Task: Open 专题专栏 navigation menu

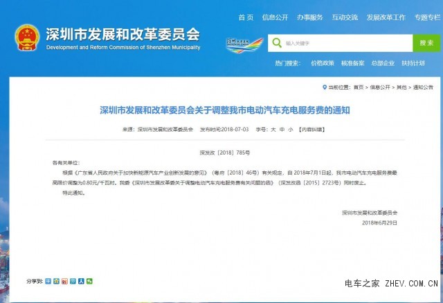Action: (428, 17)
